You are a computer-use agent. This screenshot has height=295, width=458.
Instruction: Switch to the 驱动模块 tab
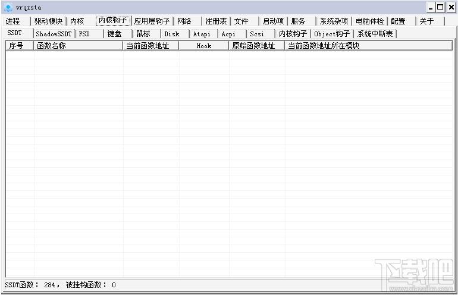coord(49,21)
